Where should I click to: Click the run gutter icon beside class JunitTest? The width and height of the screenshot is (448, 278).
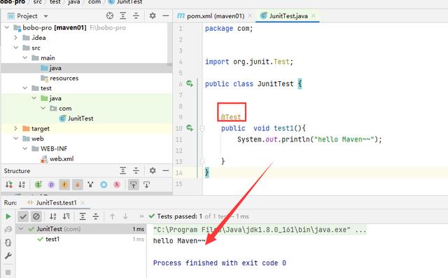[190, 83]
